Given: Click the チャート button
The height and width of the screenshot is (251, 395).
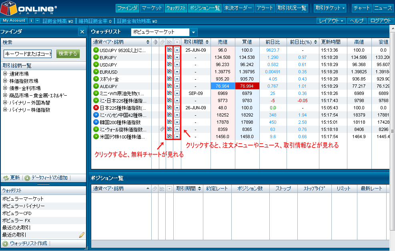Looking at the screenshot, I should click(x=361, y=8).
